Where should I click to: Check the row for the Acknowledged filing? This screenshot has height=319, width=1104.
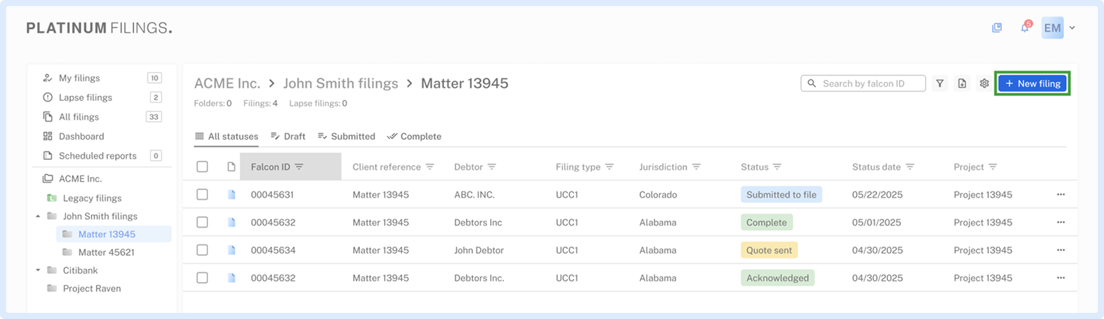click(x=202, y=278)
